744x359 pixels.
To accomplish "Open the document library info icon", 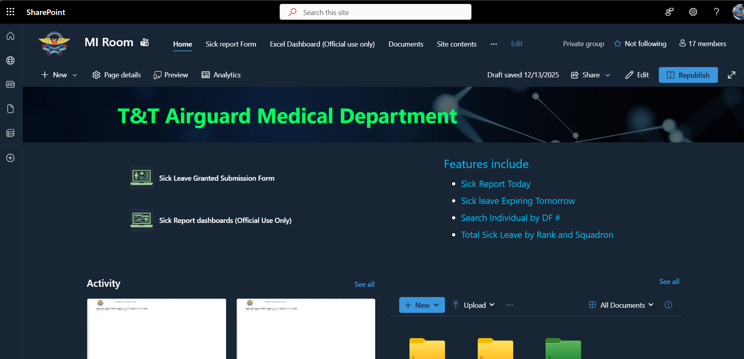I will click(x=668, y=305).
